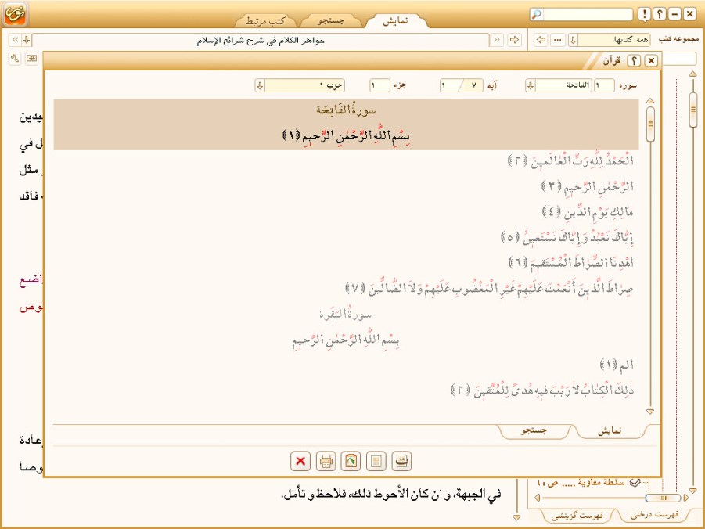Click the magnifier icon in top search box
The image size is (705, 529).
click(x=536, y=14)
